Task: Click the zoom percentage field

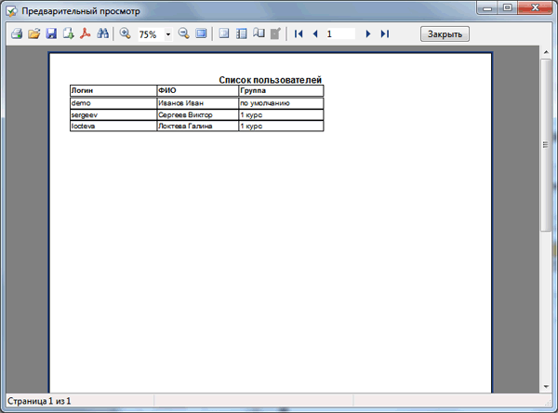Action: pyautogui.click(x=151, y=34)
